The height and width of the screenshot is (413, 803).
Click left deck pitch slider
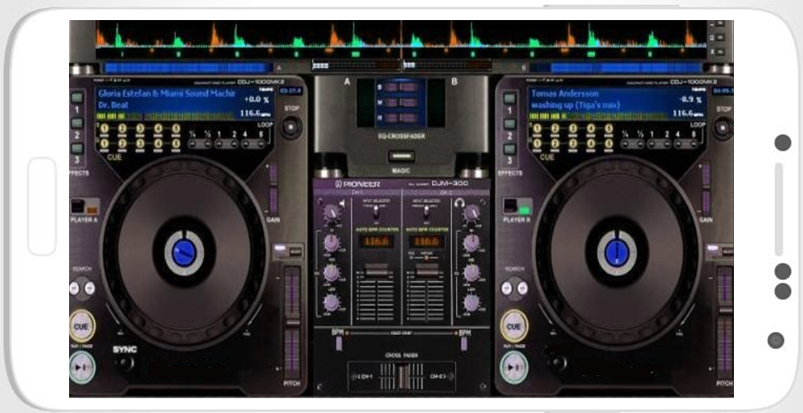292,323
